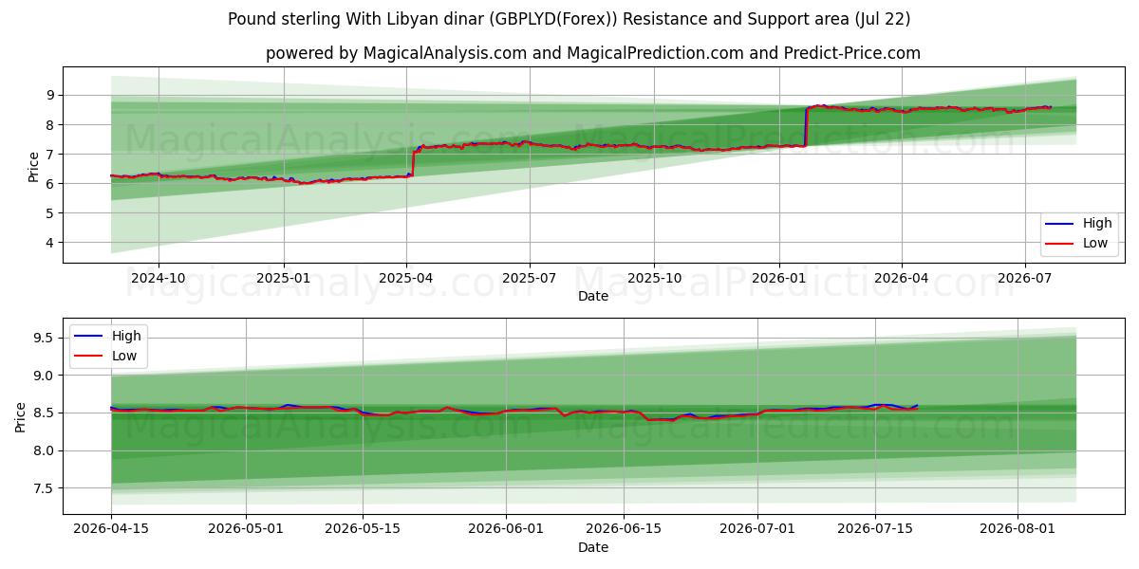
Task: Click the '2026-07-15' date label
Action: click(876, 531)
